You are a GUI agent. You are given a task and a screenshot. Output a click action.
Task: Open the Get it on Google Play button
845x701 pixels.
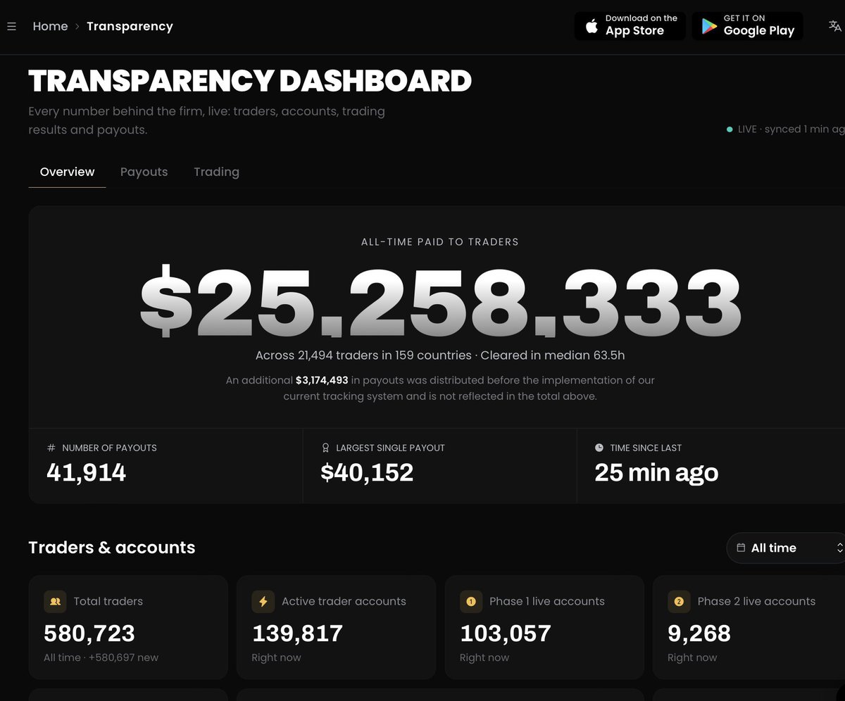[x=747, y=26]
